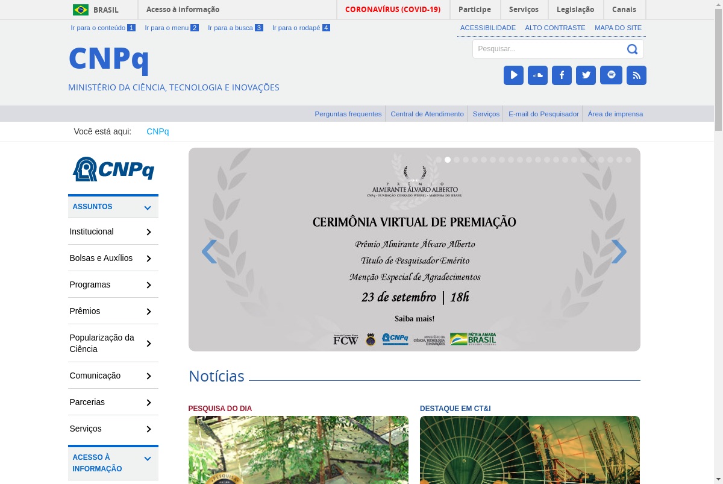
Task: Click the large CNPq site title
Action: [x=109, y=58]
